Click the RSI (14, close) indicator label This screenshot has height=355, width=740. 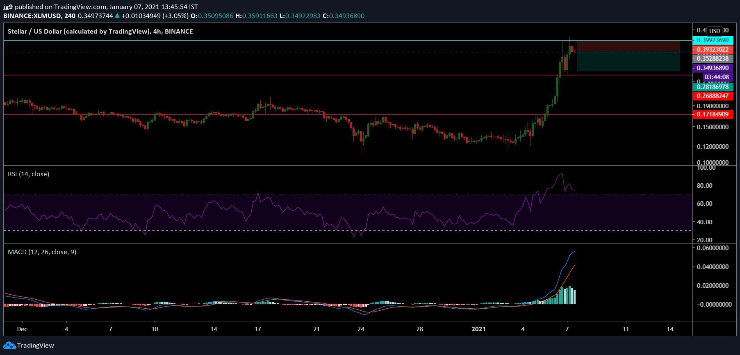pyautogui.click(x=28, y=174)
